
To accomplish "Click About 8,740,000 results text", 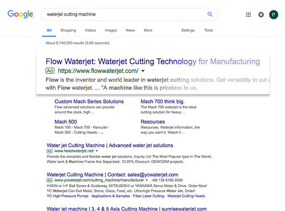I will tap(78, 43).
